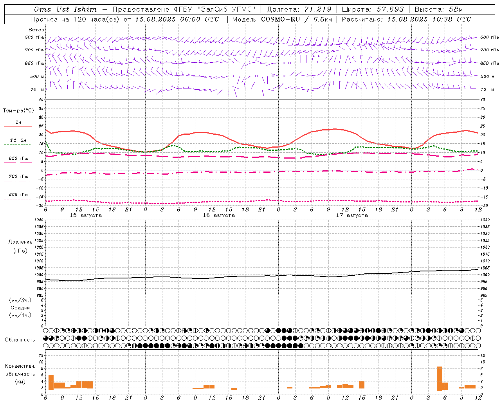Click the 985 value on left pressure axis
This screenshot has width=501, height=401.
[39, 296]
